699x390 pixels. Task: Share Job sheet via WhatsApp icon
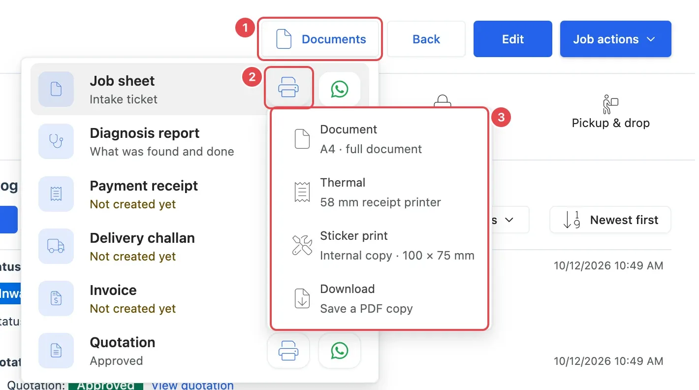click(x=340, y=89)
